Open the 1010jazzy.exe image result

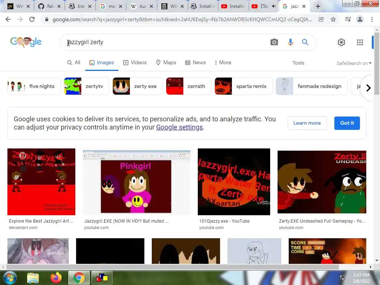click(x=234, y=182)
